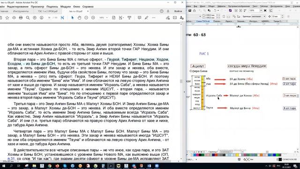Select landscape page orientation in CorelDRAW
This screenshot has height=169, width=300.
pyautogui.click(x=228, y=16)
